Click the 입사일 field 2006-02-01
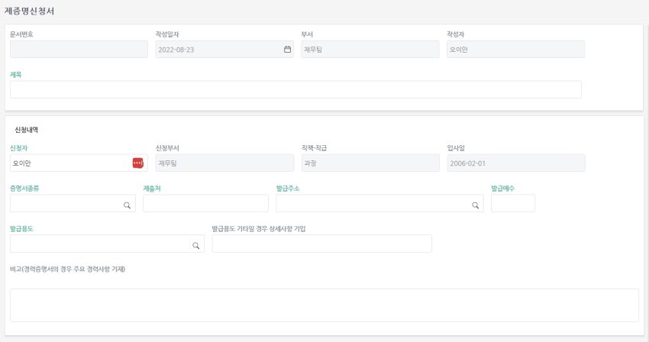649x342 pixels. [x=516, y=163]
